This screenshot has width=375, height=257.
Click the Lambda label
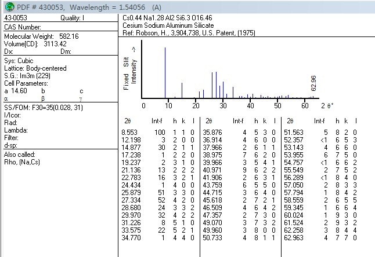point(16,130)
